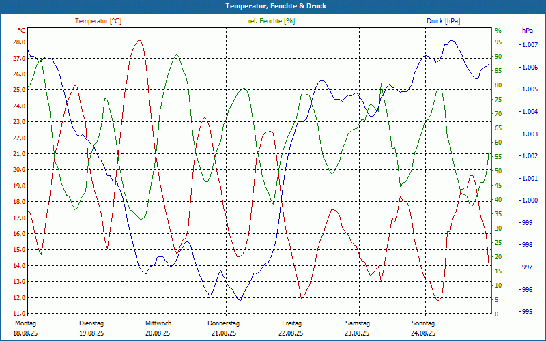The image size is (546, 341).
Task: Select the Temperatur [°C] legend label
Action: 98,21
